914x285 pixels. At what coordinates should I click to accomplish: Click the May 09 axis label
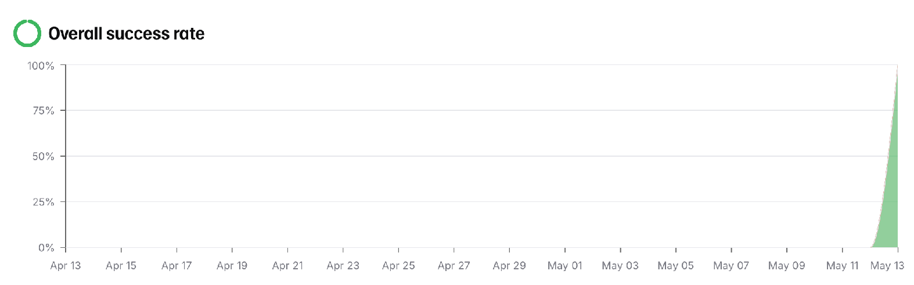(786, 266)
